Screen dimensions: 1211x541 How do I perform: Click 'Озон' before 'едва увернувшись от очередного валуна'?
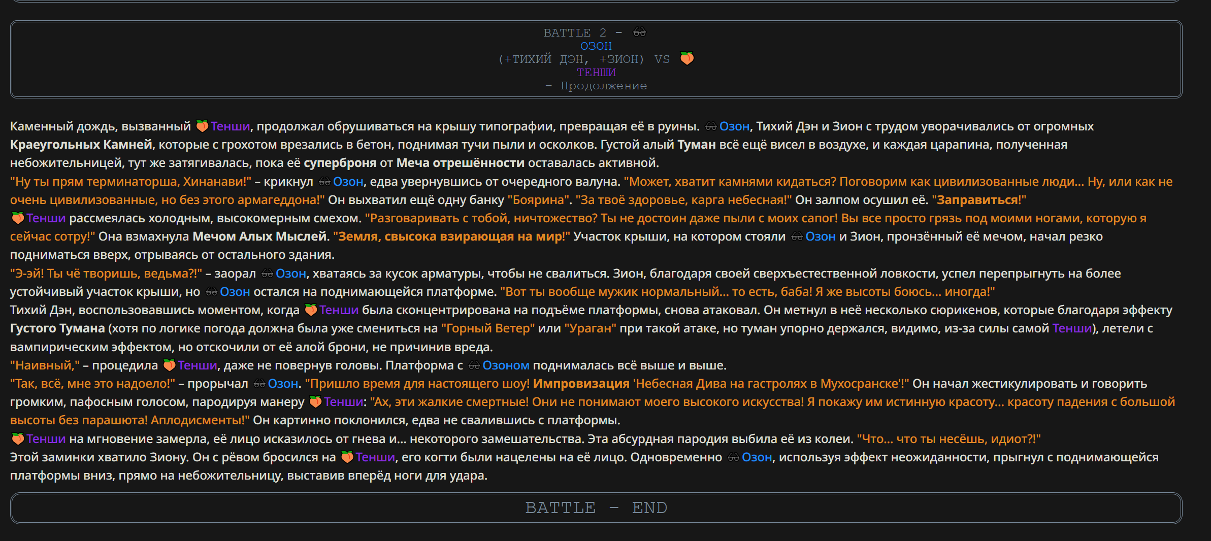click(348, 182)
